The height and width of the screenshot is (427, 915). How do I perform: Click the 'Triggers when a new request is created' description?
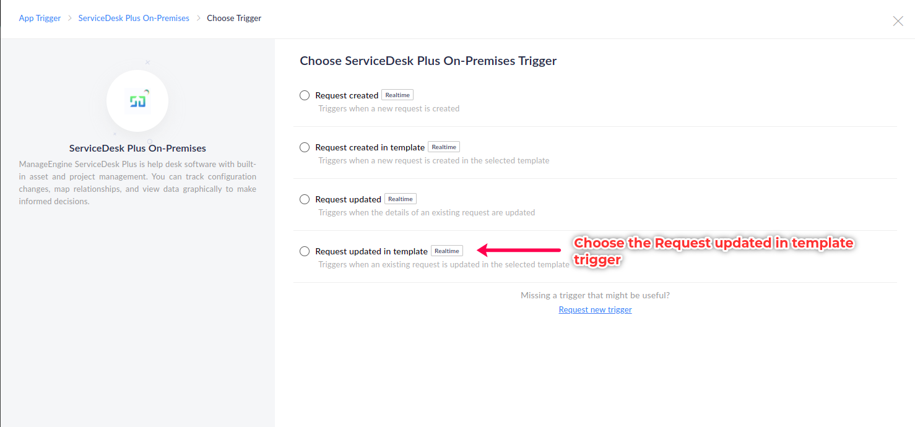pos(389,109)
